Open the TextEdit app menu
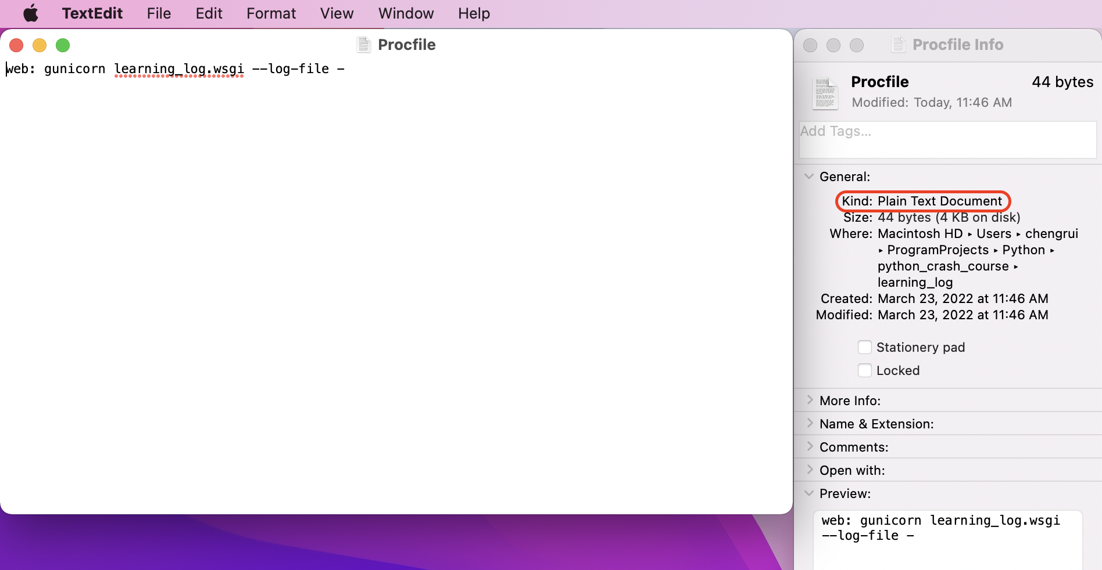Viewport: 1102px width, 570px height. (x=92, y=13)
